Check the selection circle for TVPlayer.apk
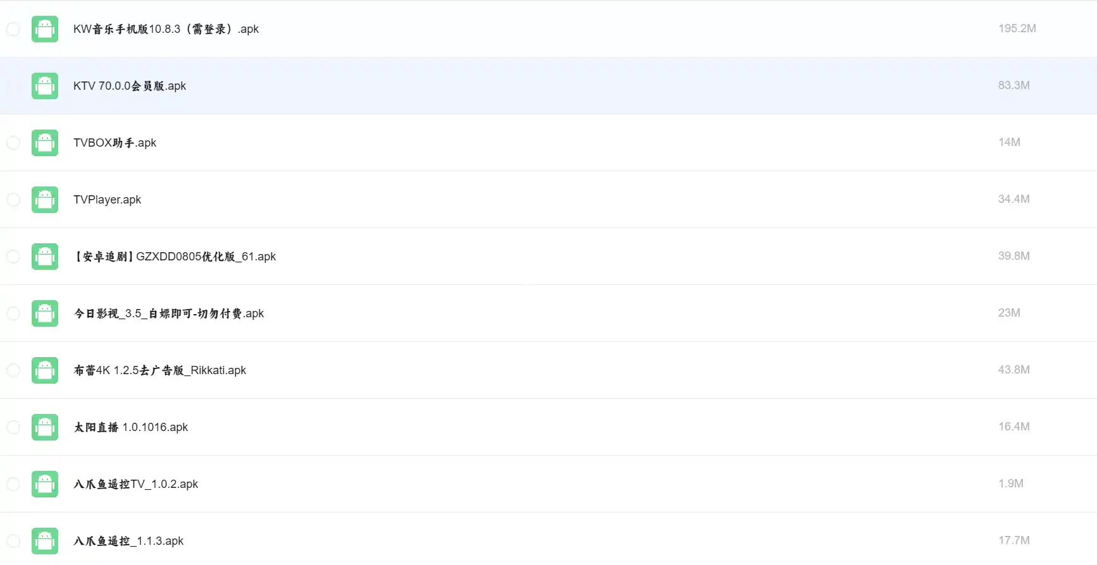The width and height of the screenshot is (1097, 565). click(13, 200)
